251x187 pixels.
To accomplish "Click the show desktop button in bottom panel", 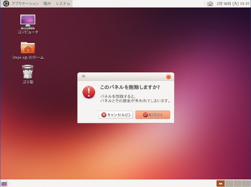I will (4, 183).
